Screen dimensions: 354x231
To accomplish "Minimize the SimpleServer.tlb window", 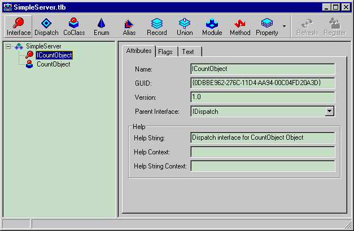I will [x=326, y=7].
